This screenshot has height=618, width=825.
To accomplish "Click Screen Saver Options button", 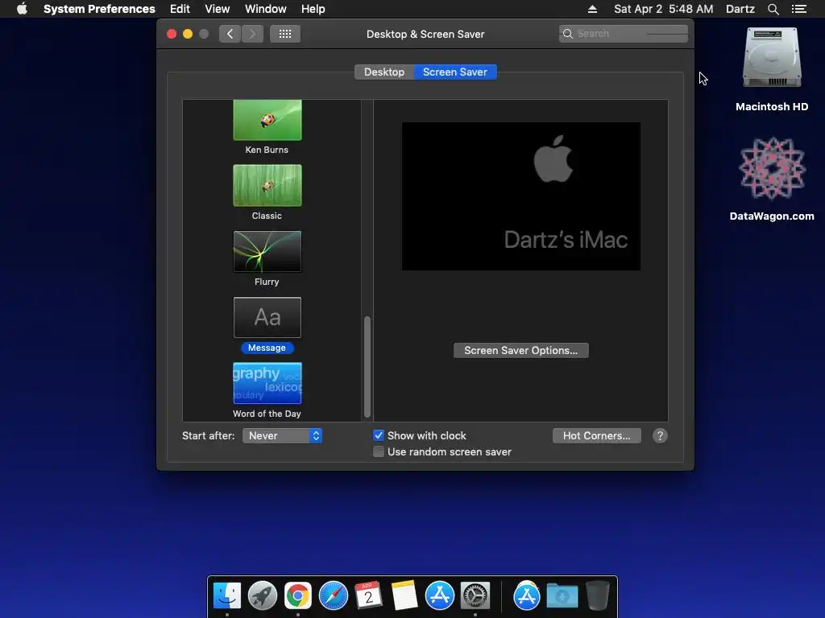I will 521,351.
